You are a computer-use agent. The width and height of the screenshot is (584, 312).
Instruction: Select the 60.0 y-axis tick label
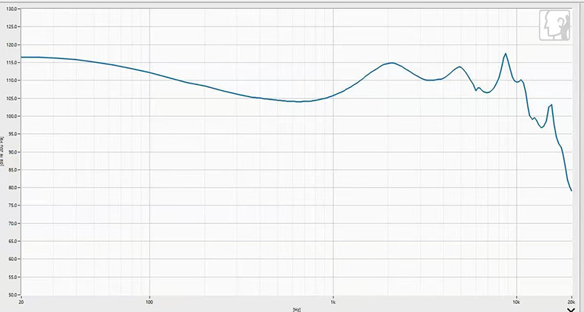click(x=13, y=259)
